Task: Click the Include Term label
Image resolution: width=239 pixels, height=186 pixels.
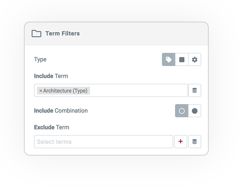Action: (x=51, y=76)
